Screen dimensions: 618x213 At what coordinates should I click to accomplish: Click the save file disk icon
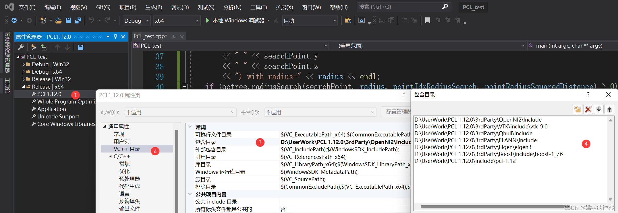tap(68, 20)
